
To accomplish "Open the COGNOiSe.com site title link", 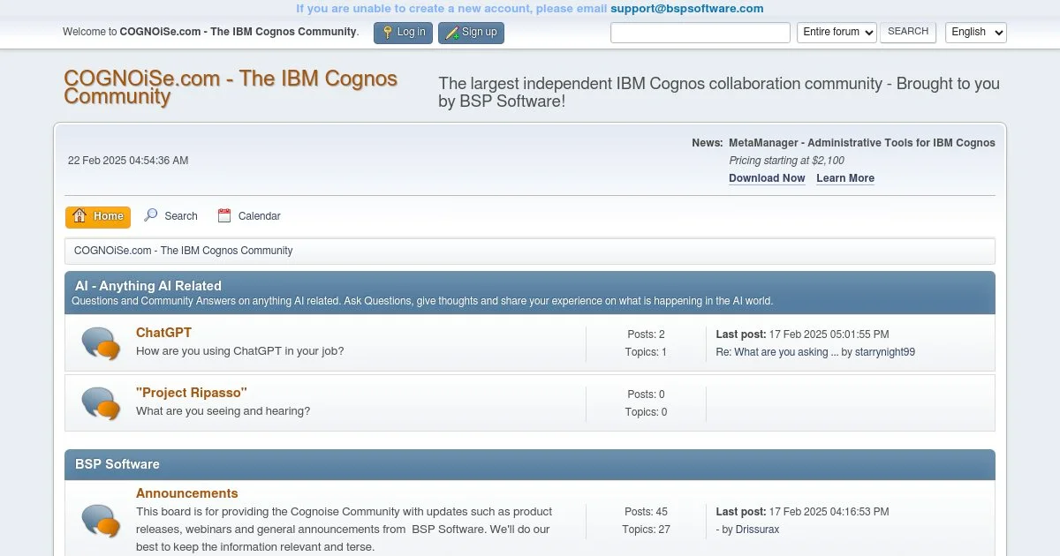I will pos(231,86).
